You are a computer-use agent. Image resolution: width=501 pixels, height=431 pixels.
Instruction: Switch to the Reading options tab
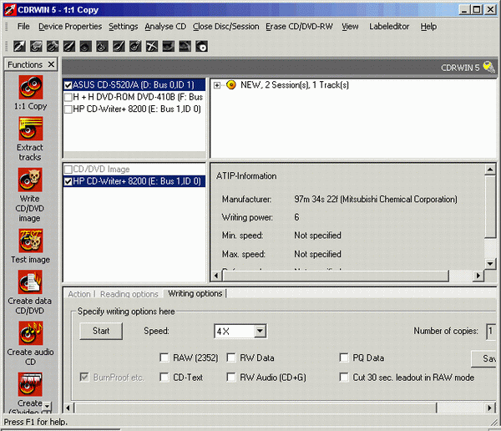(x=129, y=294)
